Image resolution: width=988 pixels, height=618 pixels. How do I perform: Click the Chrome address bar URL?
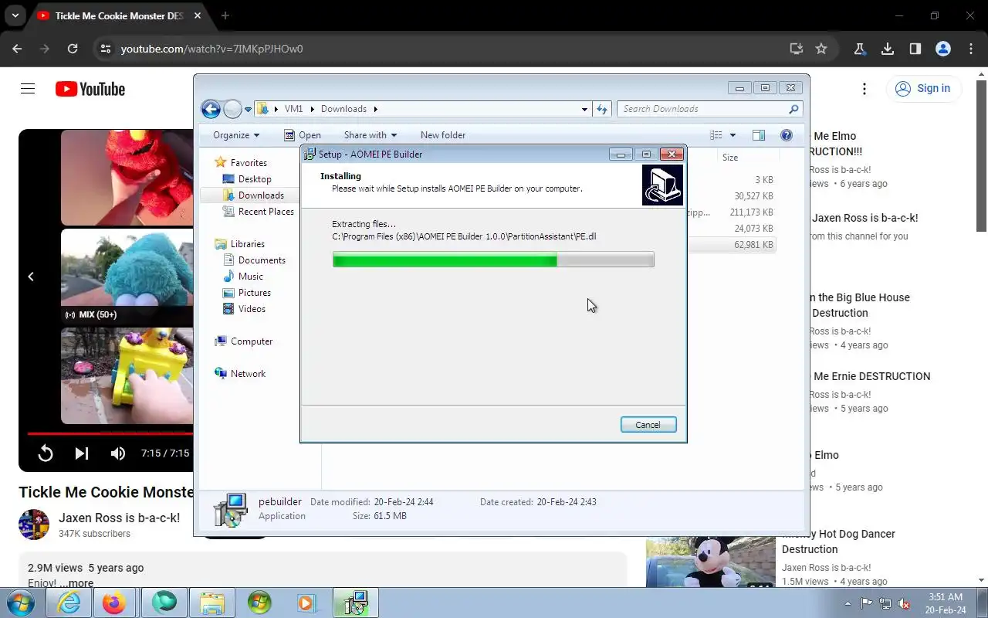pyautogui.click(x=211, y=49)
